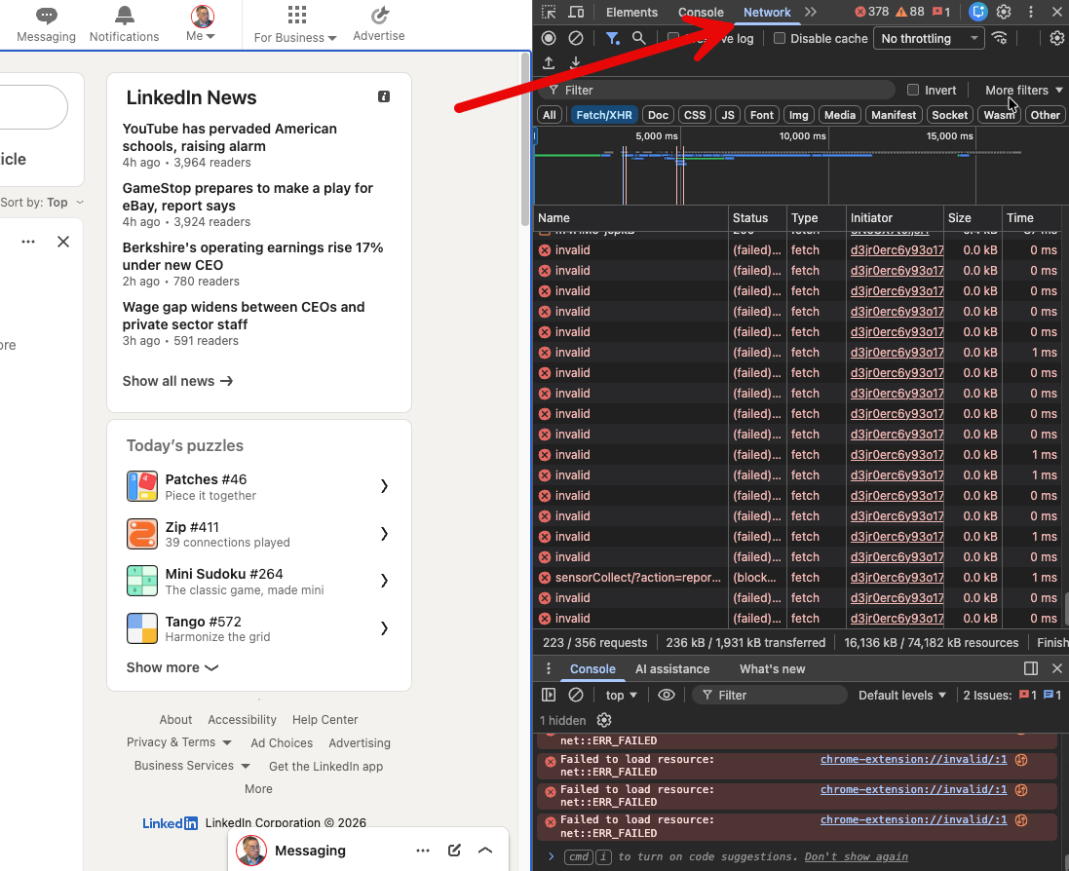
Task: Open LinkedIn Messaging icon in the nav bar
Action: click(47, 24)
